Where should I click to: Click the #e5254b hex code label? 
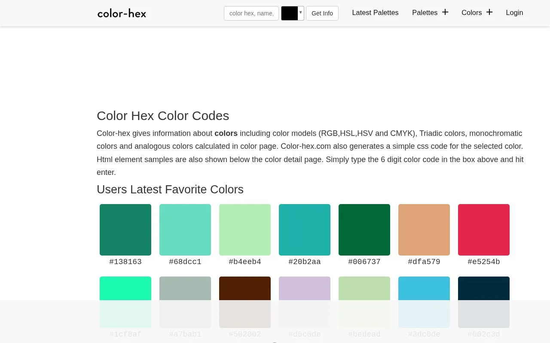484,262
